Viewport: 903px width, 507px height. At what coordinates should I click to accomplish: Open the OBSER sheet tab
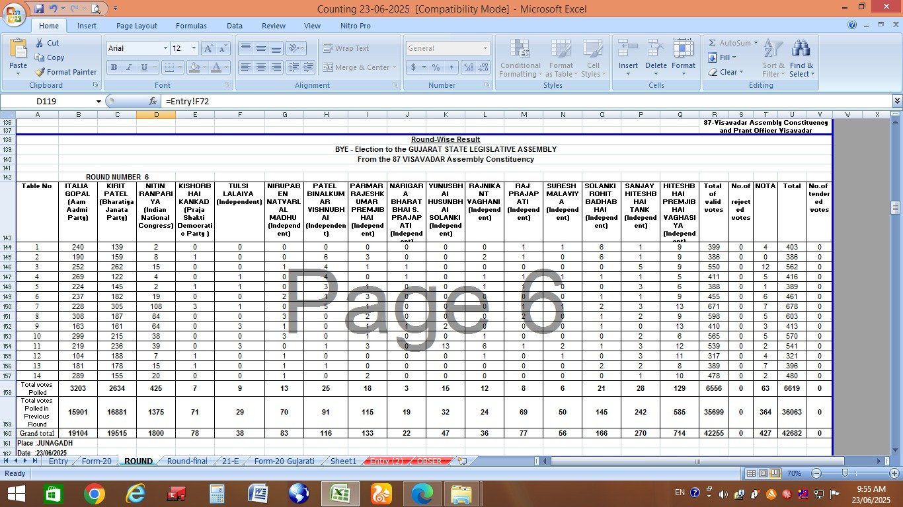tap(429, 461)
